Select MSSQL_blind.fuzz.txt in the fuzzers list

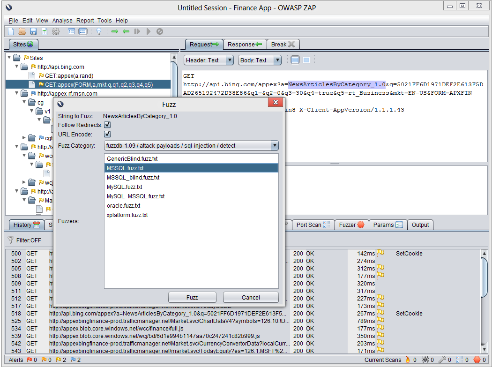pos(191,177)
